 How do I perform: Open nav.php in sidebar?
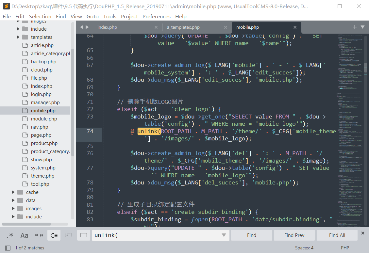point(40,127)
